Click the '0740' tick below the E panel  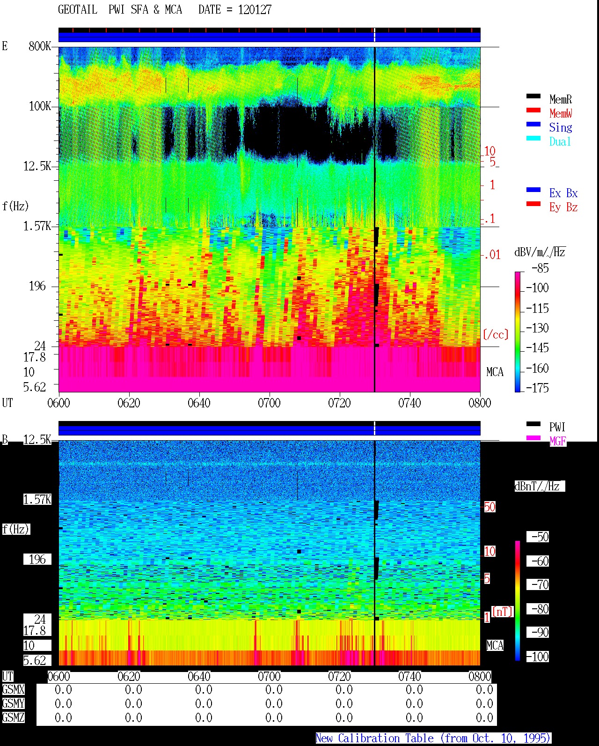[x=409, y=403]
